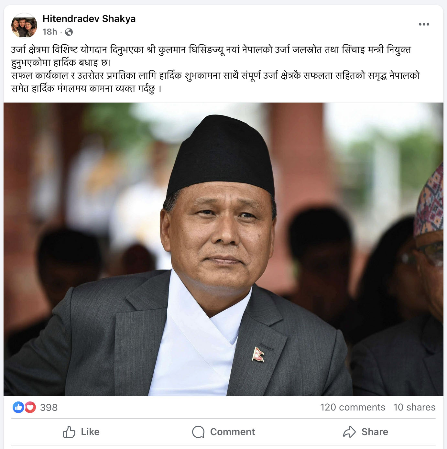The image size is (447, 449).
Task: Open the 398 reactions list
Action: click(49, 407)
